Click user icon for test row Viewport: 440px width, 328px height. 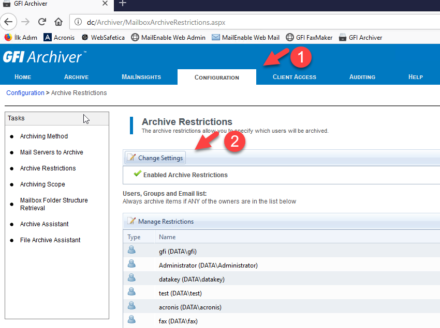point(131,292)
